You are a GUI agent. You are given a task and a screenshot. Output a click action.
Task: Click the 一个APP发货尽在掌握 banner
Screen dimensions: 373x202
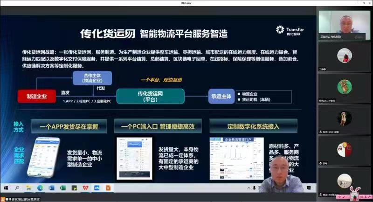point(69,126)
